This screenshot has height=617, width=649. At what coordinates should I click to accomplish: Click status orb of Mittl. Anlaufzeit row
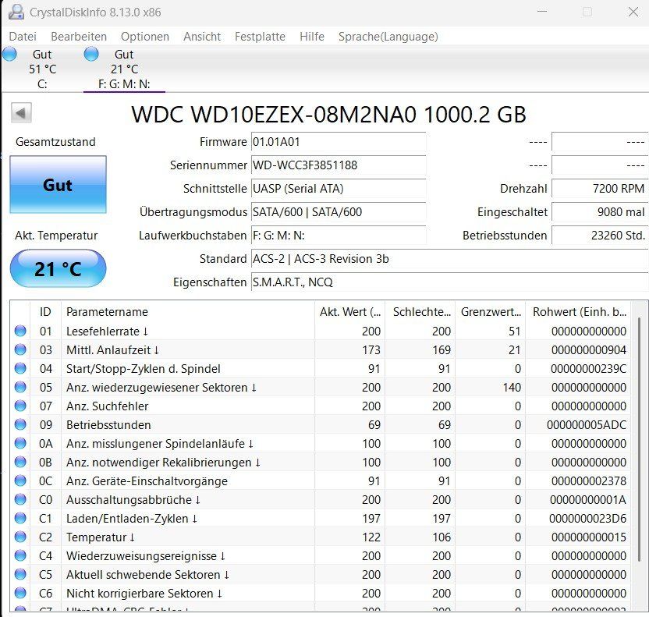pos(20,349)
